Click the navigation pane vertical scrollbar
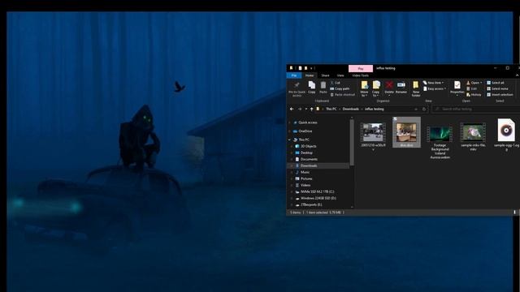 (x=352, y=143)
